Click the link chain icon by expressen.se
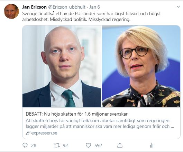183x152 pixels. coord(28,133)
